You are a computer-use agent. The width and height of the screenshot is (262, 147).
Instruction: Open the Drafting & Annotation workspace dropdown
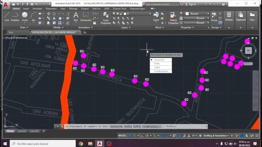pyautogui.click(x=216, y=136)
